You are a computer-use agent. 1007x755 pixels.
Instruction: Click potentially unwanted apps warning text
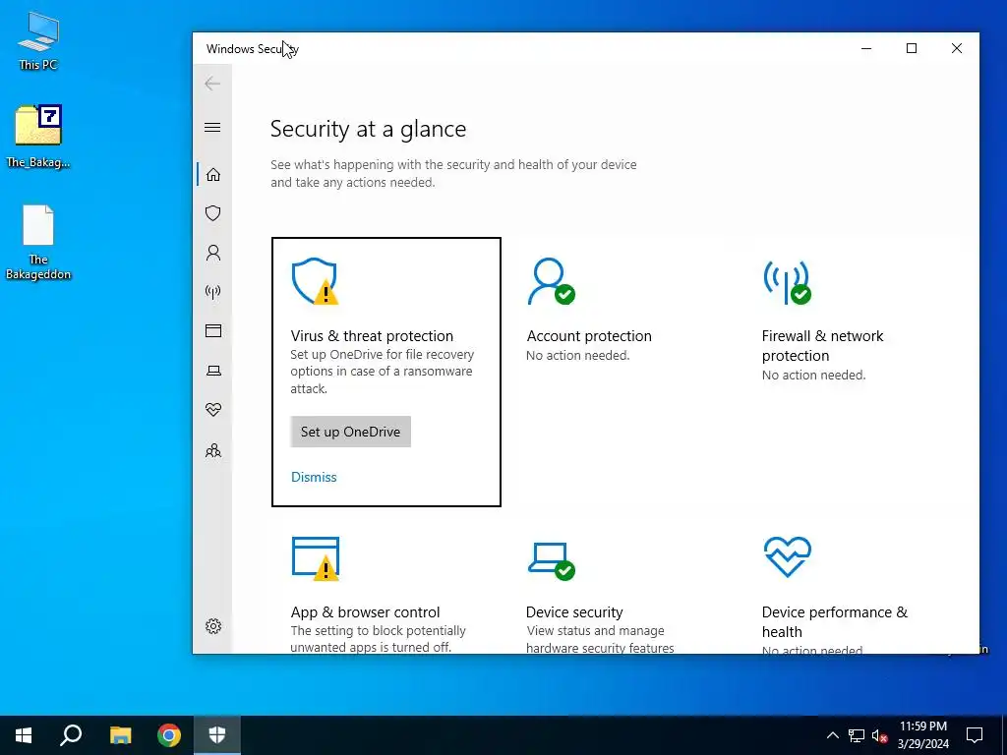[x=379, y=639]
